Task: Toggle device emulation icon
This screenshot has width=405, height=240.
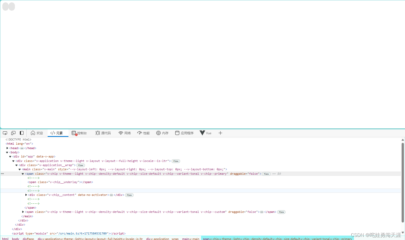Action: 13,133
